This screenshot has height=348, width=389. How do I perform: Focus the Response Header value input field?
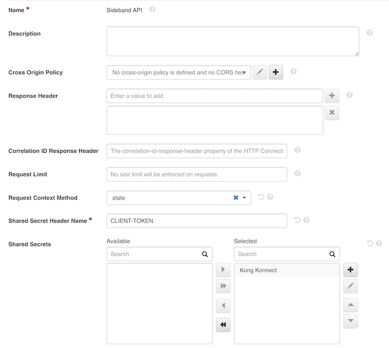(x=215, y=96)
